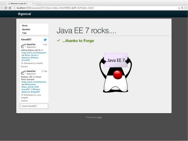Click the Duke Java EE 7 mascot image
Screen dimensions: 188x141
tap(116, 73)
